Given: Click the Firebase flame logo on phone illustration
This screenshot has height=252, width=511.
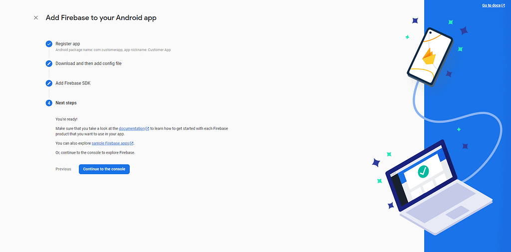Looking at the screenshot, I should pyautogui.click(x=429, y=57).
